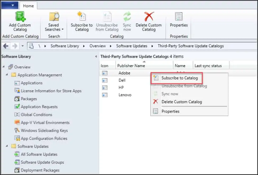Click the Application Requests checkmark icon
This screenshot has width=258, height=175.
pyautogui.click(x=17, y=107)
